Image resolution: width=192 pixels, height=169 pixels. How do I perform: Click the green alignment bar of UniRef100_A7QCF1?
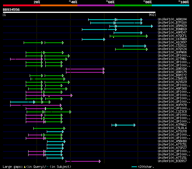point(129,36)
